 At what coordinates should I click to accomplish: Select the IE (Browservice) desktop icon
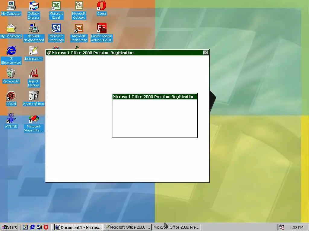point(11,55)
